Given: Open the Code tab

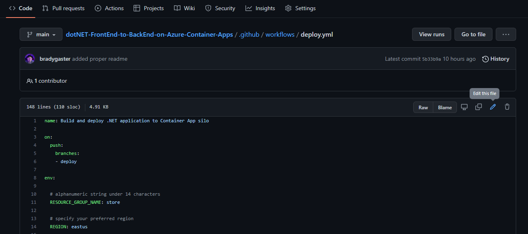Looking at the screenshot, I should [x=20, y=8].
